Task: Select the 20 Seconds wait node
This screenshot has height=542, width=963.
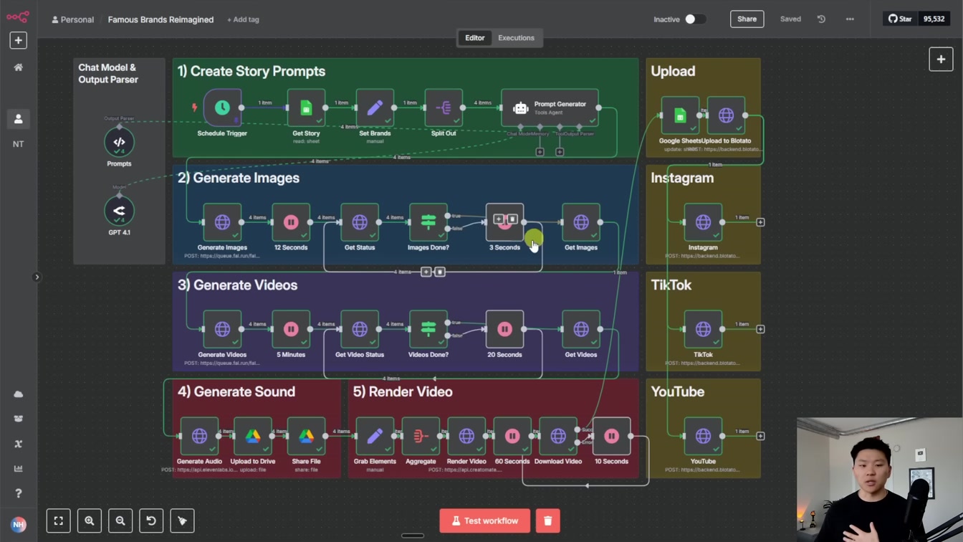Action: click(504, 329)
